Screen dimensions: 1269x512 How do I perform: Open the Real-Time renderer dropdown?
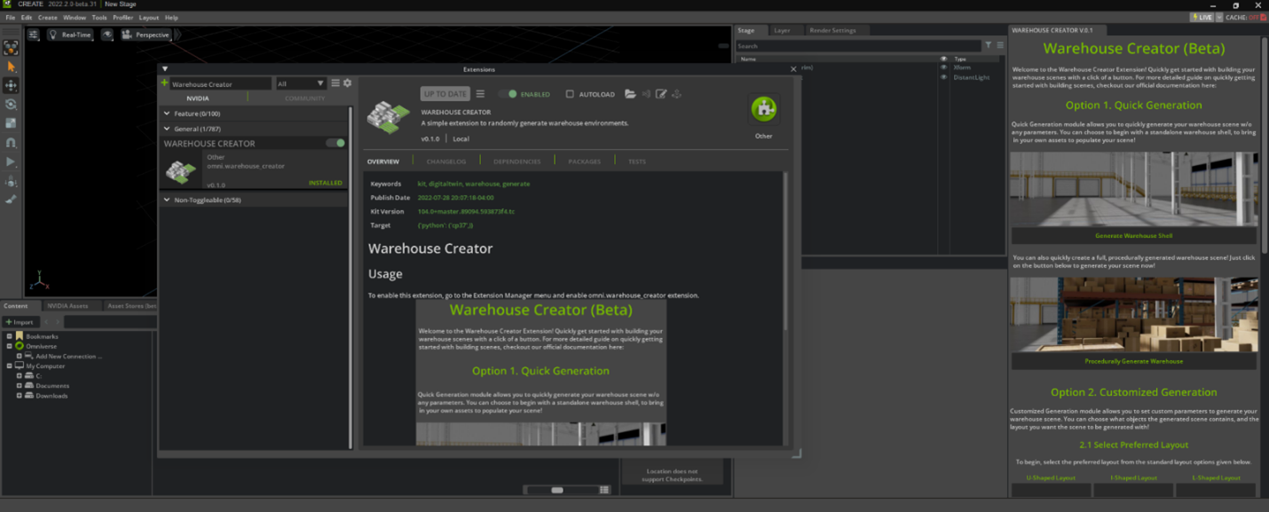pos(70,35)
